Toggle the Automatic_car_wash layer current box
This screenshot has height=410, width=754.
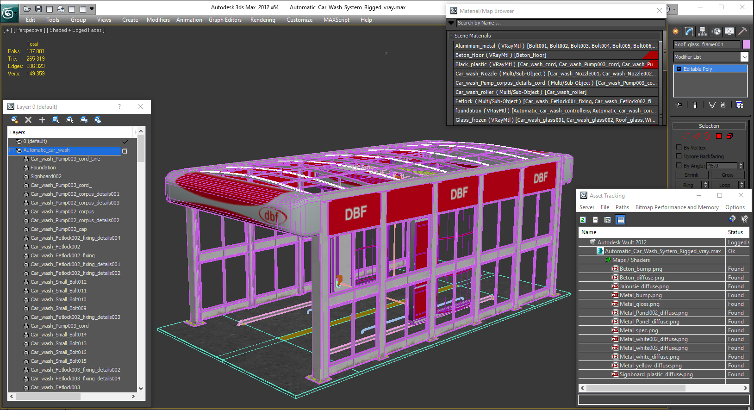point(125,151)
